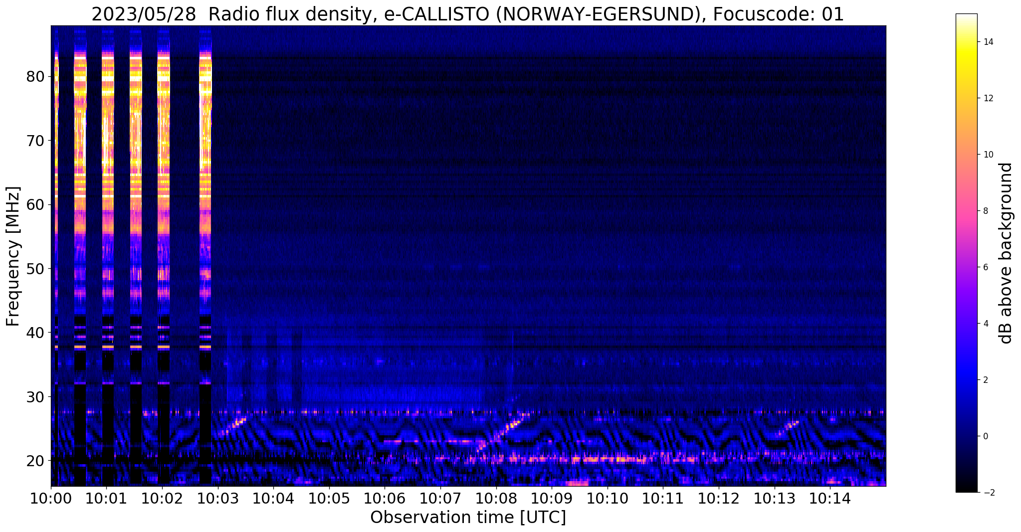Click the 40 MHz frequency tick label

pyautogui.click(x=35, y=333)
